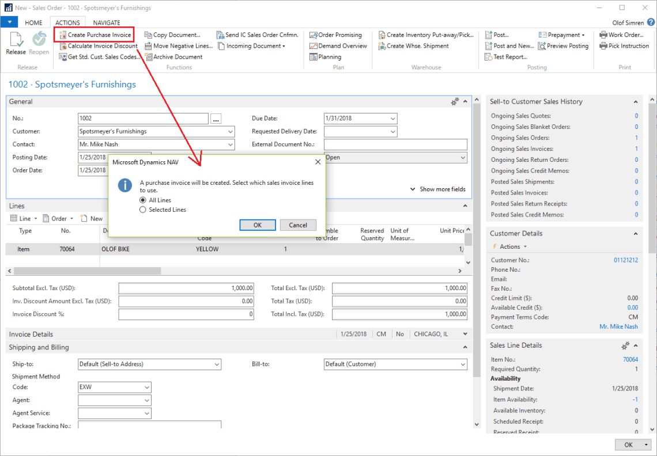Confirm dialog with OK button
This screenshot has width=657, height=456.
click(257, 225)
